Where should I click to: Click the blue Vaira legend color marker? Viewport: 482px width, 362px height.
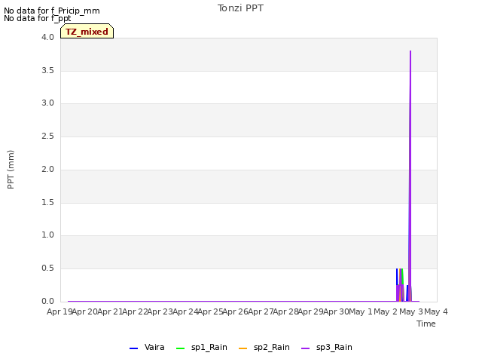[x=134, y=348]
